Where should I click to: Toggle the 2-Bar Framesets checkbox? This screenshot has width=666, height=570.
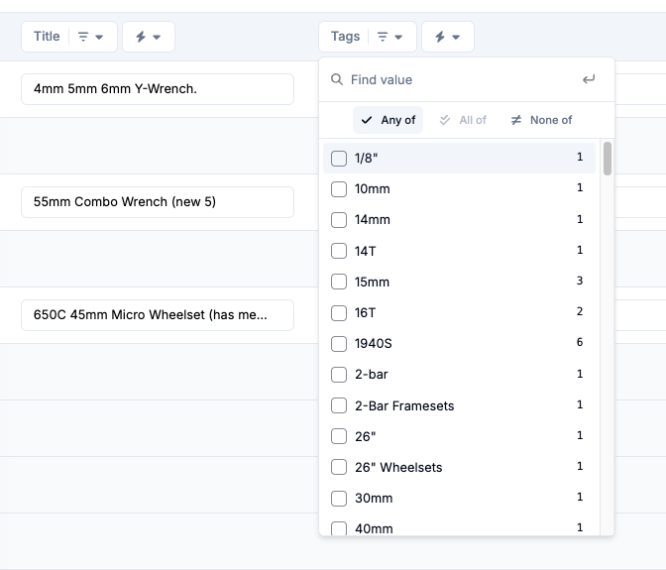(339, 405)
